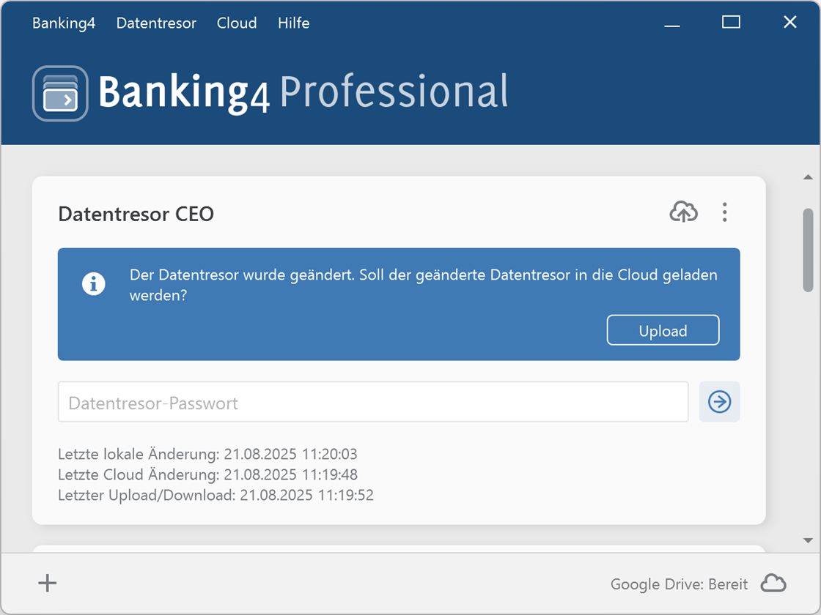This screenshot has height=615, width=821.
Task: Click the Upload button in the notification
Action: pyautogui.click(x=663, y=330)
